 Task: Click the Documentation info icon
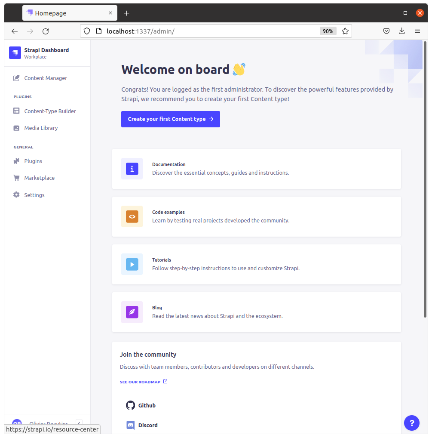pyautogui.click(x=132, y=169)
